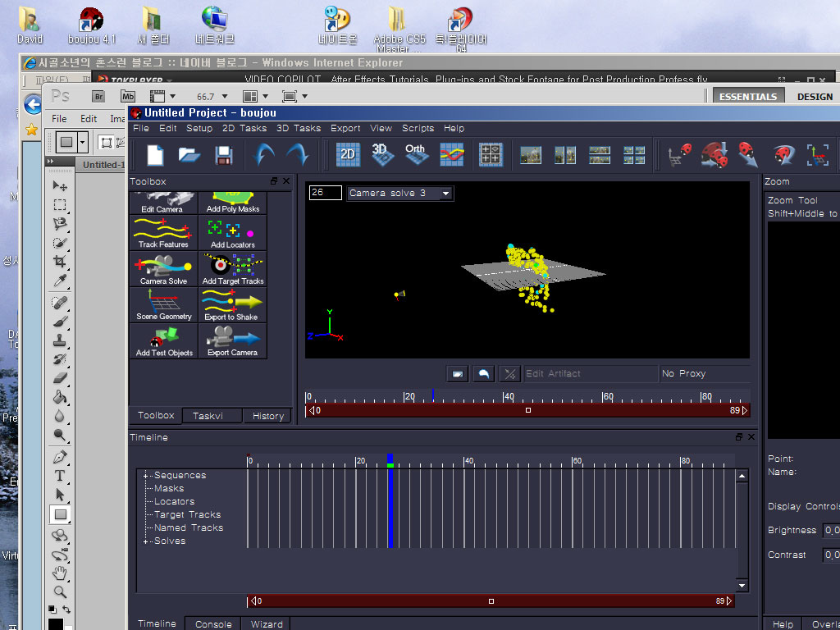Open the 2D Tasks menu
Screen dimensions: 840x630
click(244, 129)
